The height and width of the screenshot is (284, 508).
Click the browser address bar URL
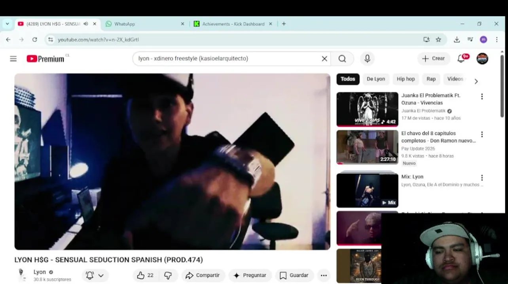(98, 39)
